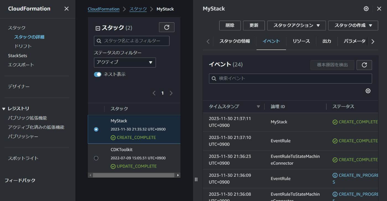
Task: Click 2023-11-30 21:36:23 timestamp cell
Action: [230, 160]
